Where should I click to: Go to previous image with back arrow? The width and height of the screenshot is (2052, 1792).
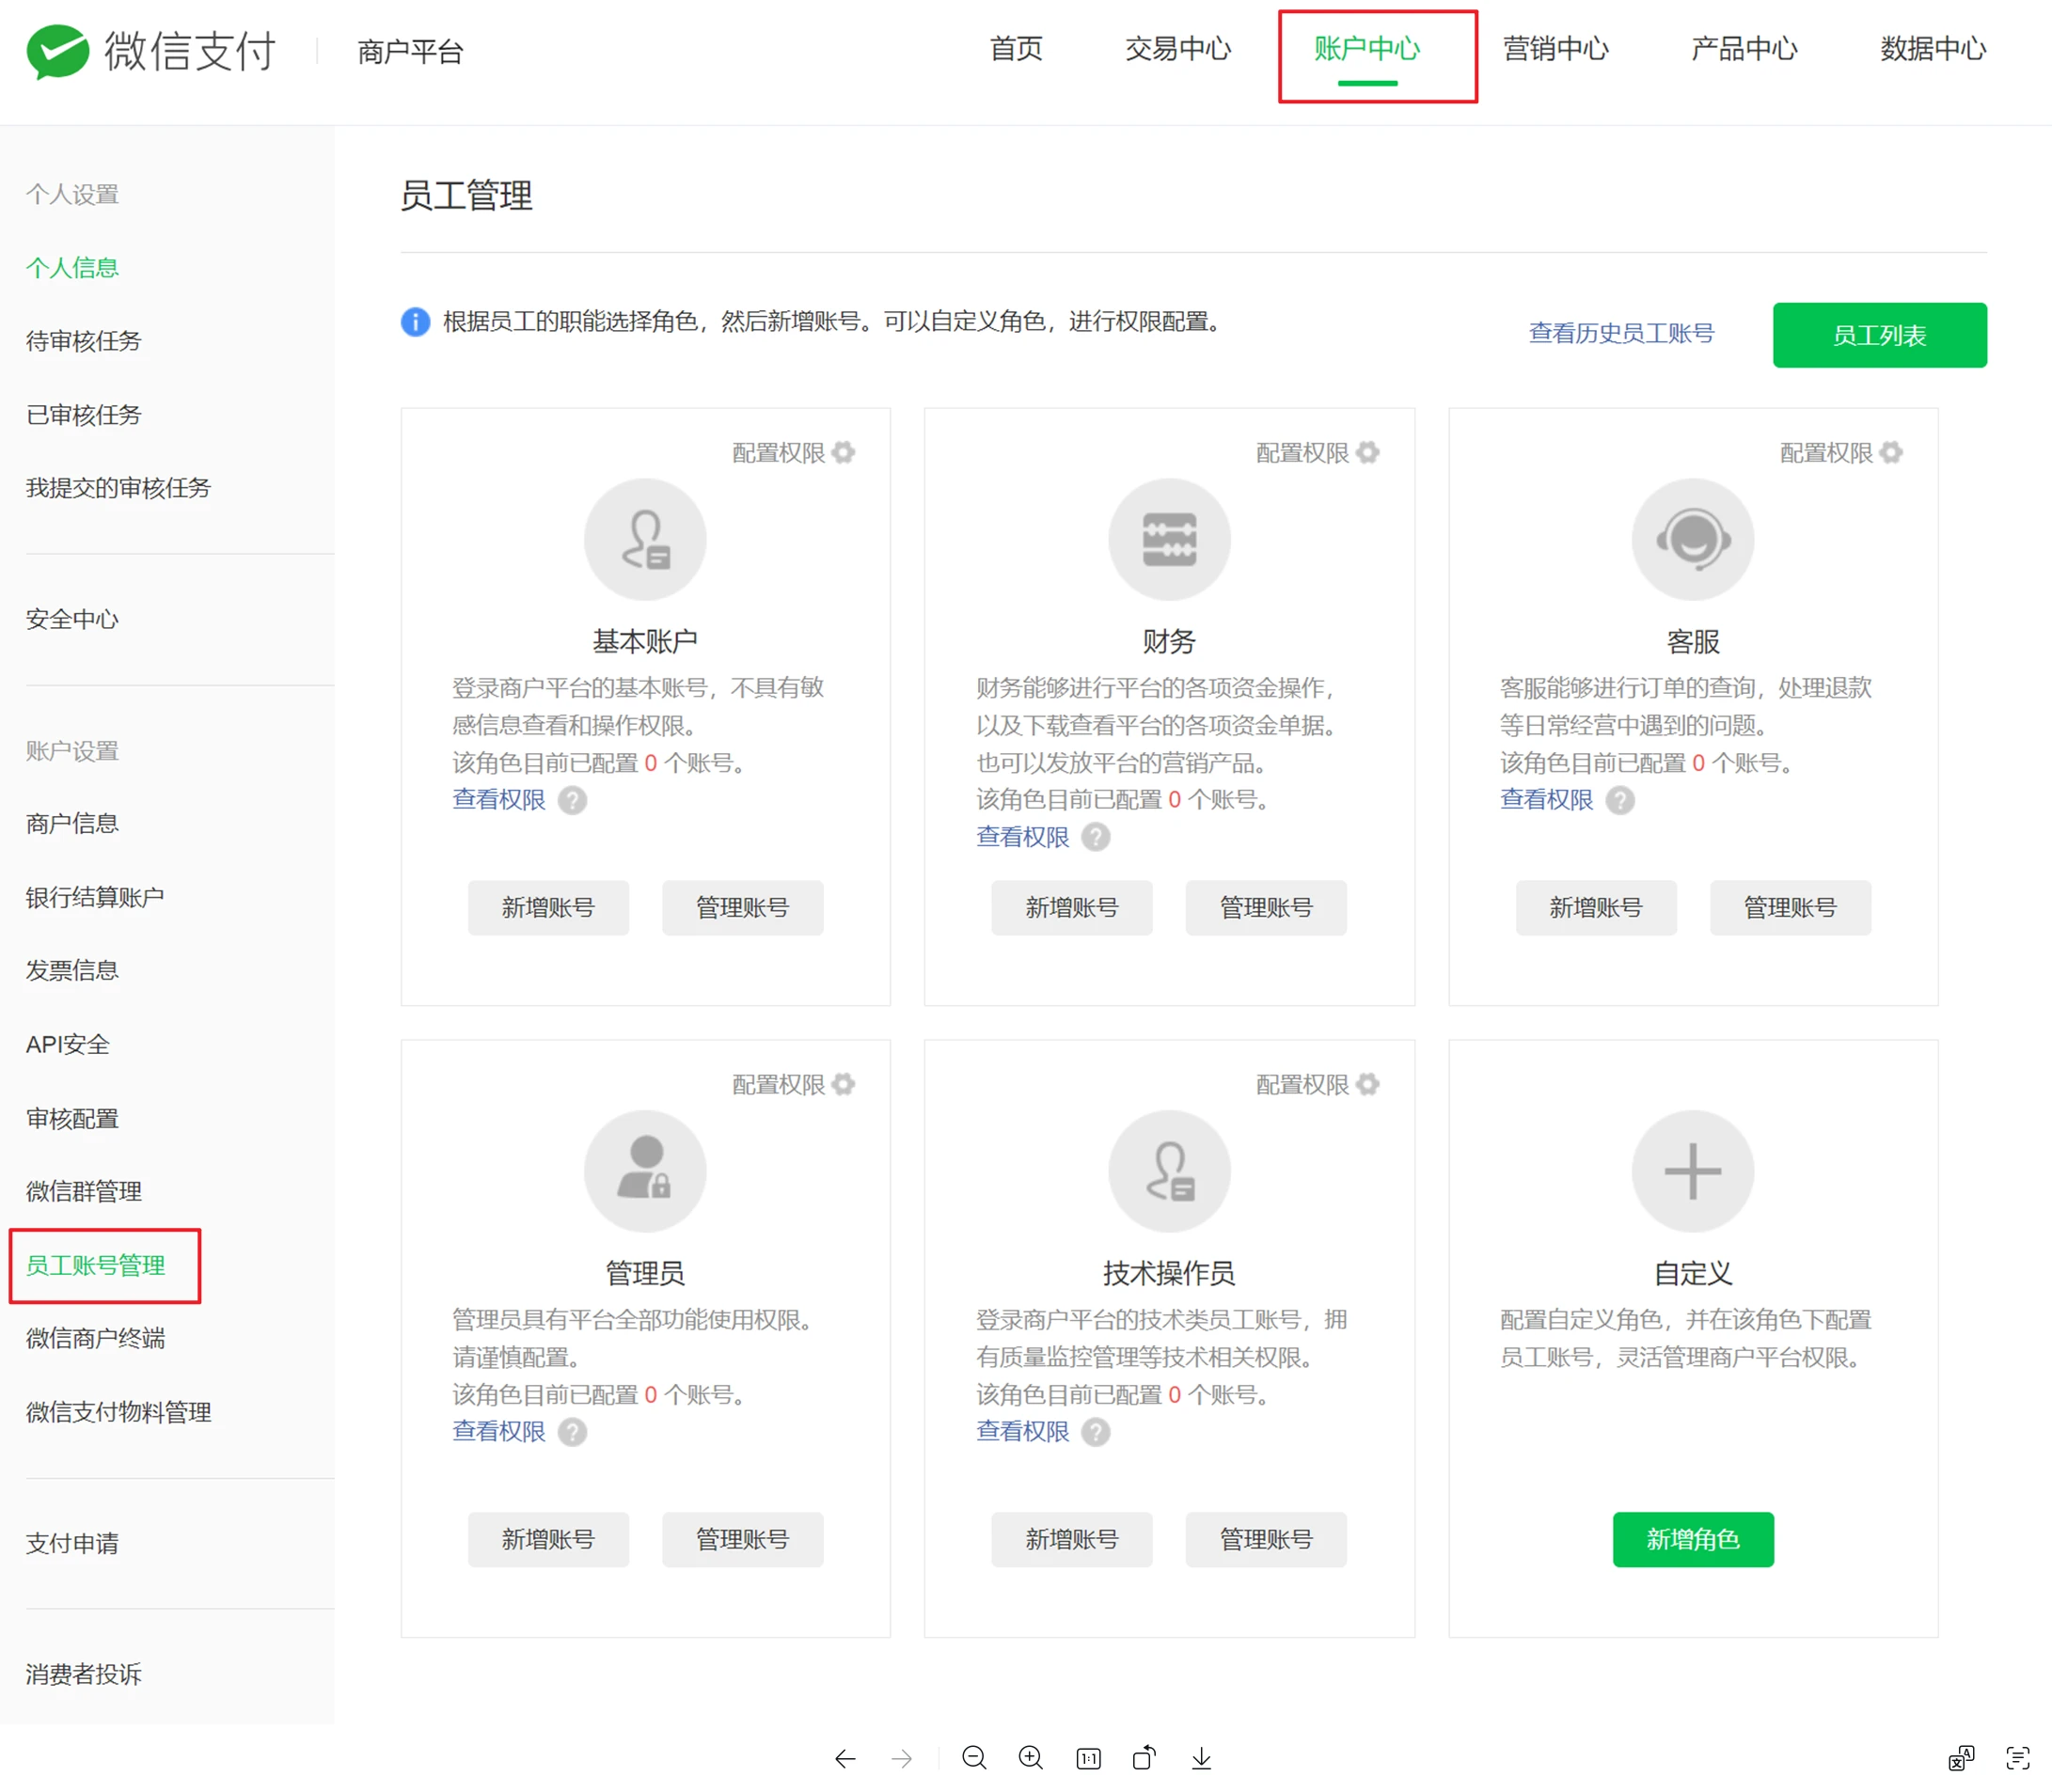pyautogui.click(x=845, y=1759)
